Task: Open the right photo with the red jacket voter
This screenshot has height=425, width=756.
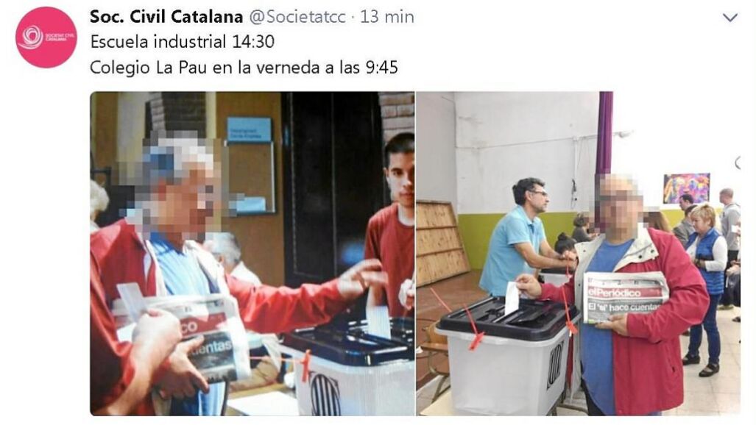Action: point(579,254)
